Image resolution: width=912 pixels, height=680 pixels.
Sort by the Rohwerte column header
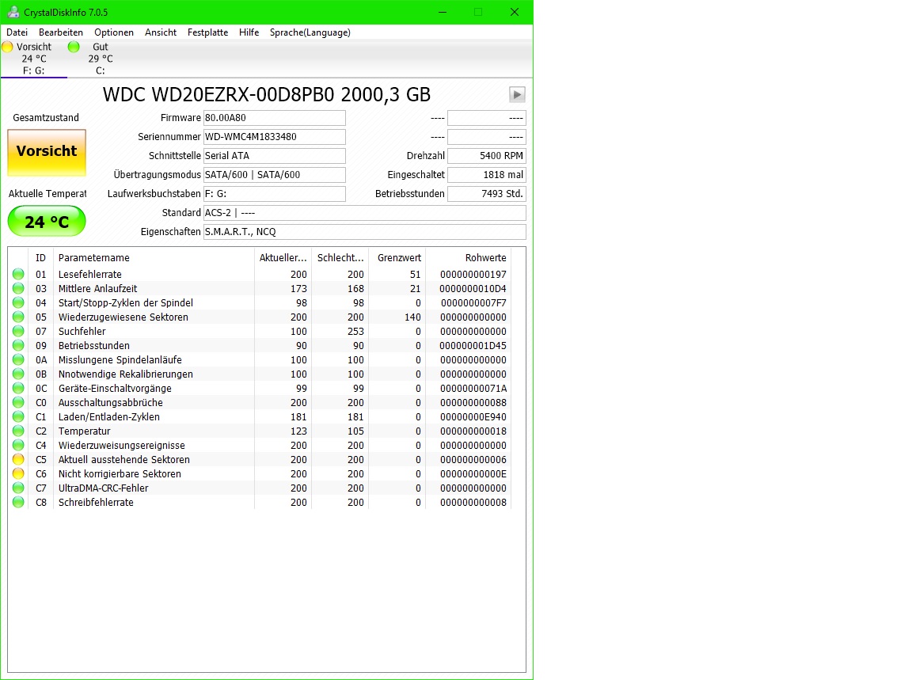(468, 258)
